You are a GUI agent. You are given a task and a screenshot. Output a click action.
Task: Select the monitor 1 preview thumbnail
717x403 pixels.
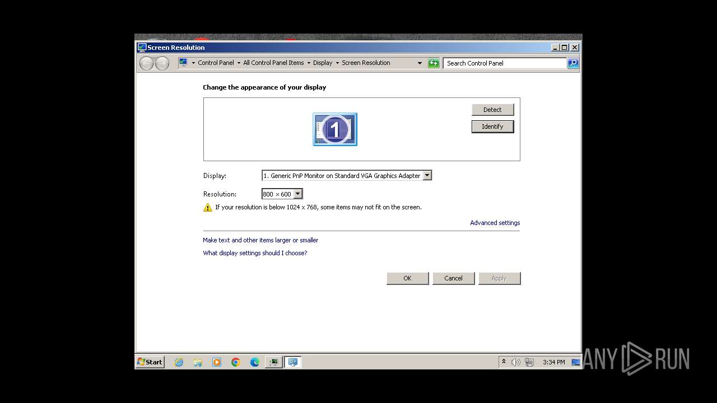(334, 129)
